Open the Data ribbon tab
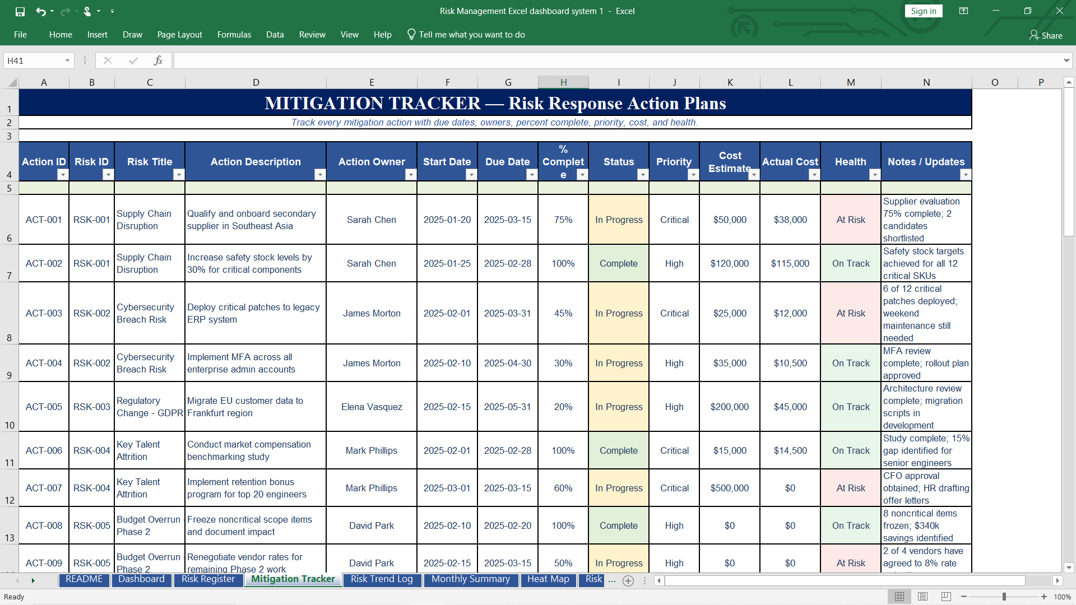Image resolution: width=1076 pixels, height=605 pixels. pyautogui.click(x=275, y=35)
